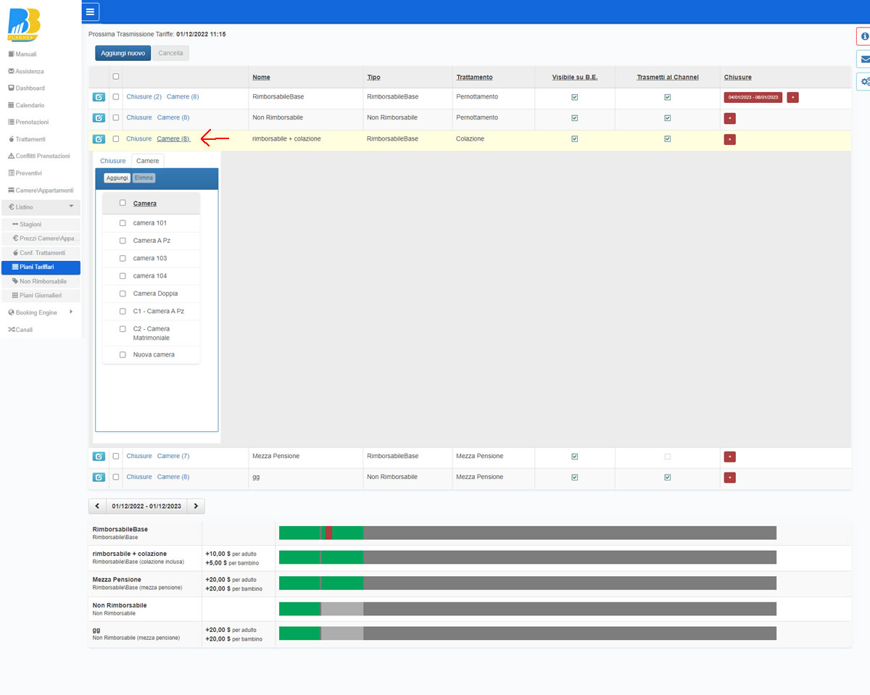Open the settings gears icon

pyautogui.click(x=863, y=82)
